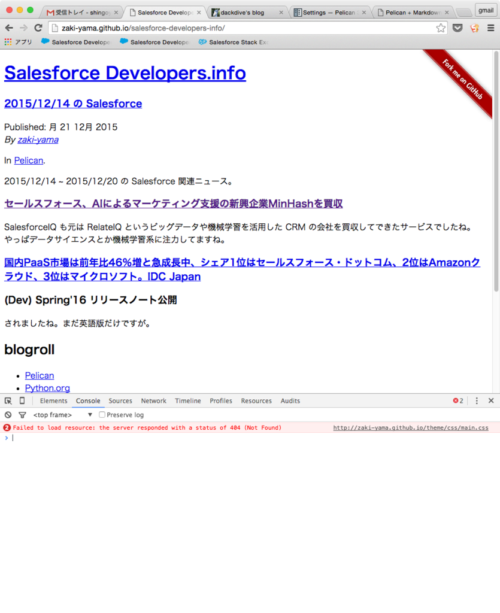The height and width of the screenshot is (613, 500).
Task: Open the 国内PaaS市場 IDC Japan article link
Action: (242, 269)
